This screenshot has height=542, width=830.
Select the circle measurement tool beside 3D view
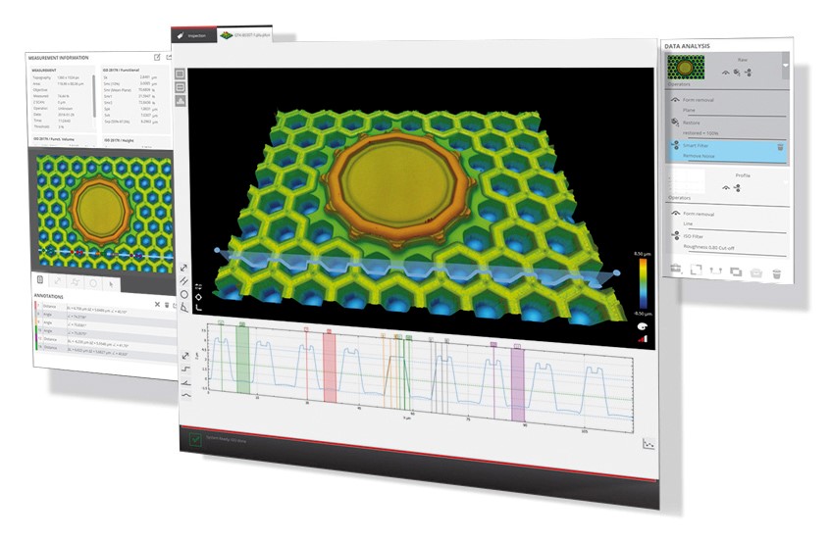[184, 293]
